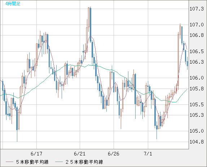
Task: Click the 104.8 price axis label
Action: click(197, 142)
